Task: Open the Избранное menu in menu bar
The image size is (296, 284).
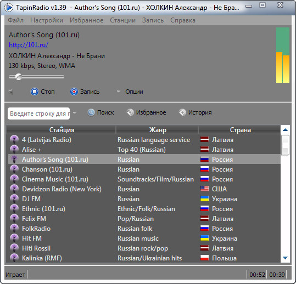Action: coord(86,20)
